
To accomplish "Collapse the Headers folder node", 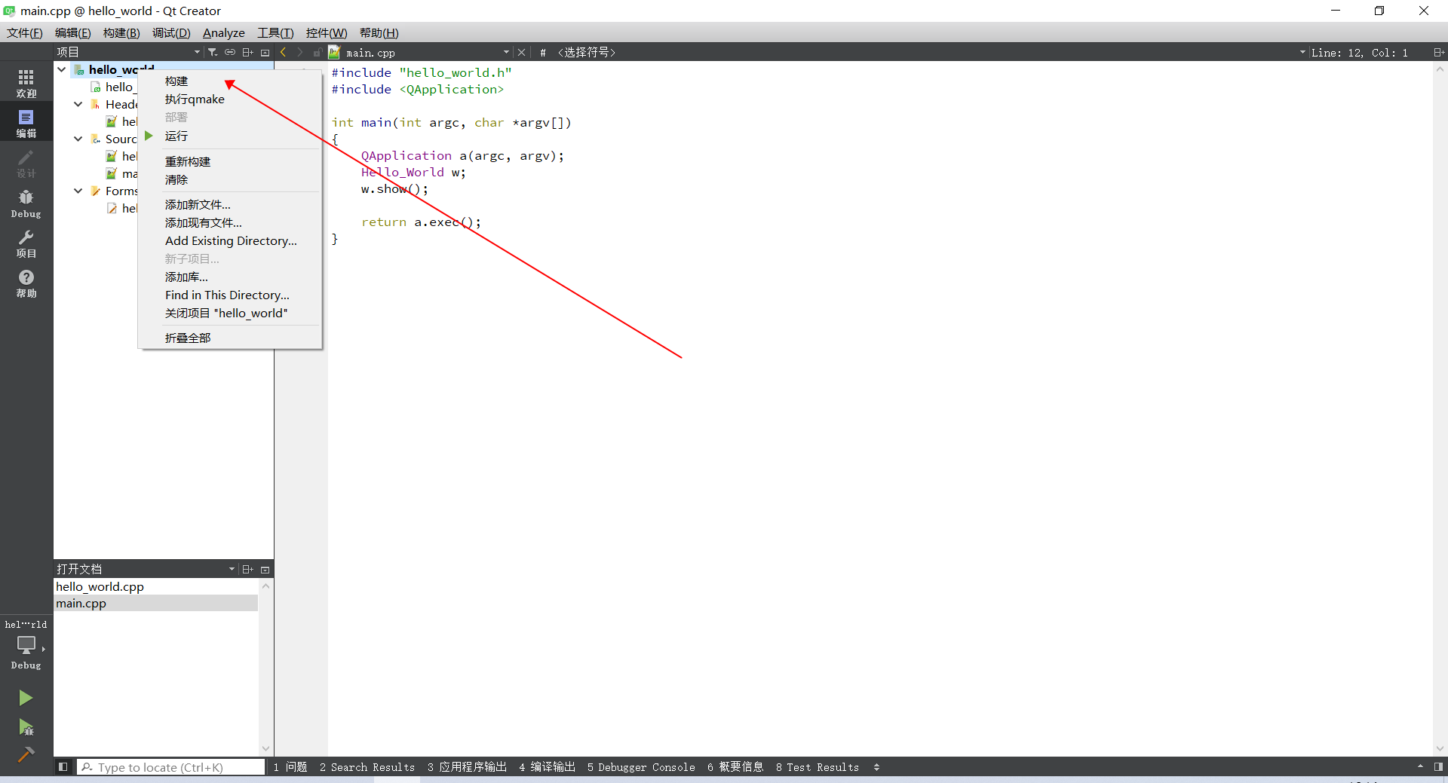I will point(78,104).
